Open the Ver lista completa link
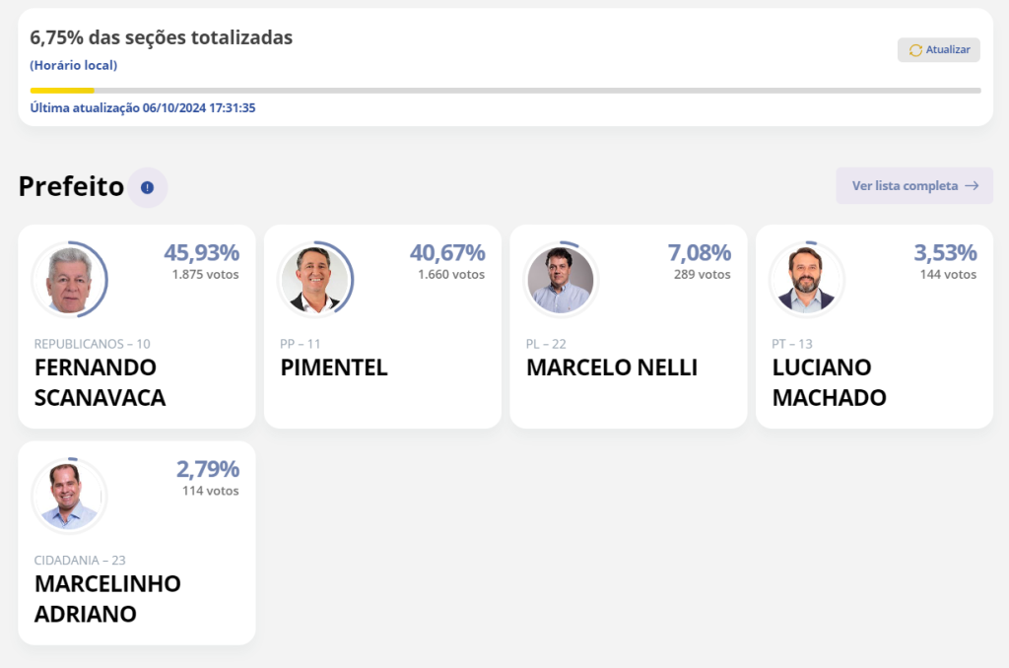This screenshot has height=668, width=1009. (905, 186)
